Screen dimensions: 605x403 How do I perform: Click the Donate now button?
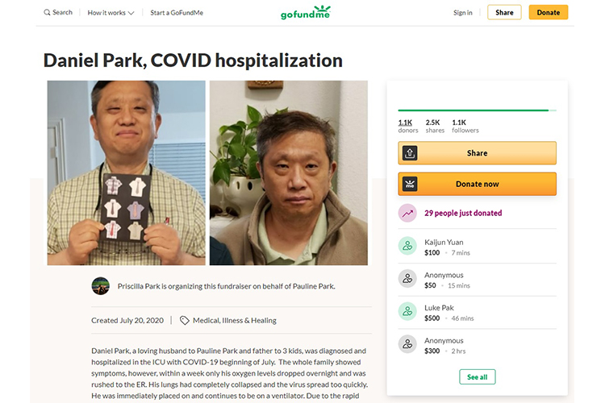477,184
